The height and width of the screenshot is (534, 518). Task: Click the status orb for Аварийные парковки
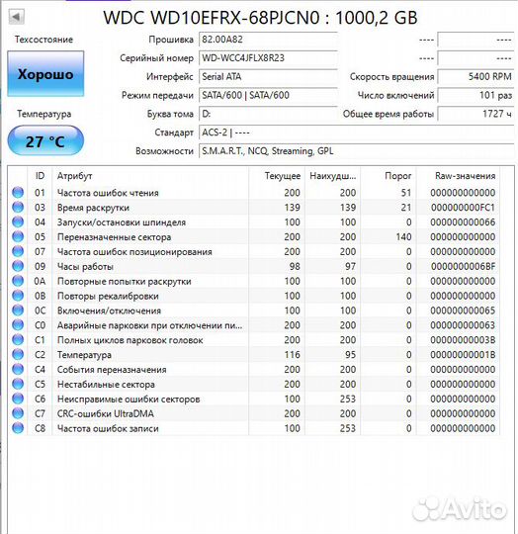[18, 325]
